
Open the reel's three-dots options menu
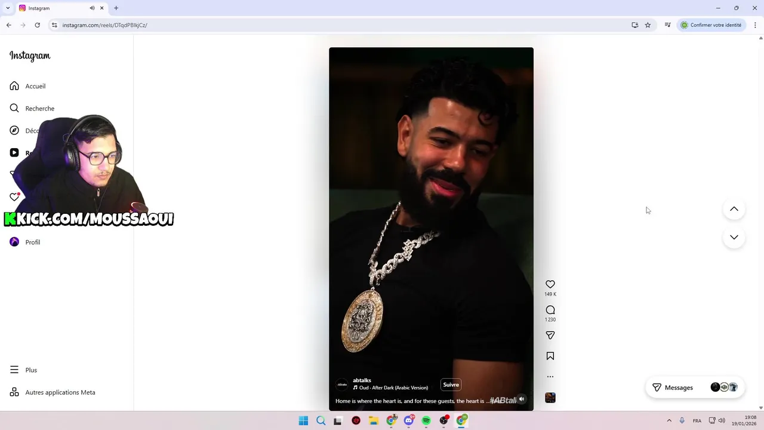point(550,377)
